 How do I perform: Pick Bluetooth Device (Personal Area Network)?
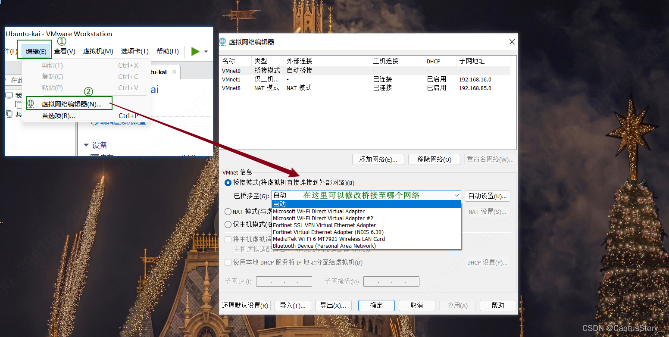pos(366,246)
